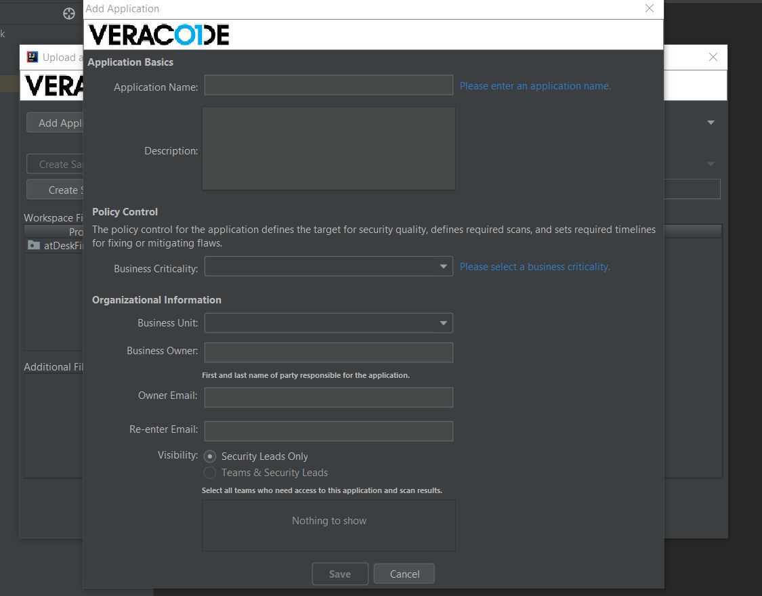Image resolution: width=762 pixels, height=596 pixels.
Task: Open the Business Criticality dropdown
Action: pos(329,266)
